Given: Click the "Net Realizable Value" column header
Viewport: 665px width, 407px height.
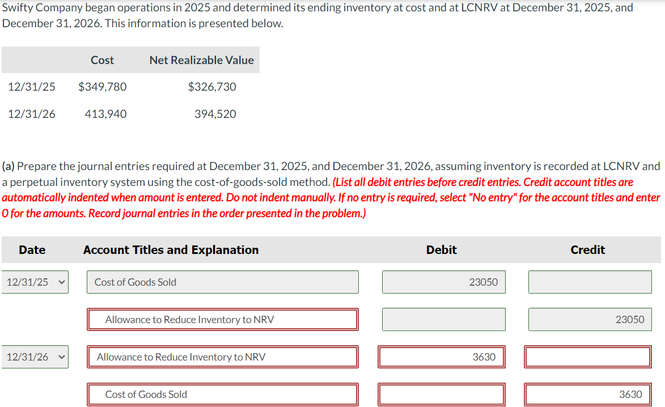Looking at the screenshot, I should pyautogui.click(x=201, y=60).
